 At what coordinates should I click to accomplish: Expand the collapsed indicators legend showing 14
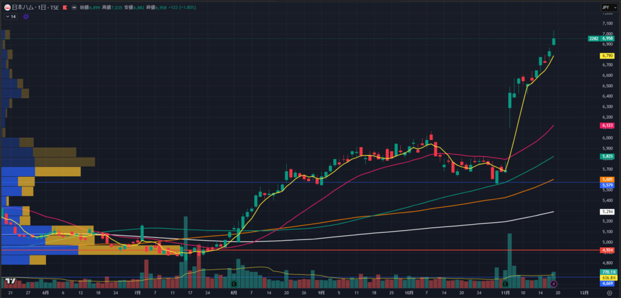pos(11,16)
